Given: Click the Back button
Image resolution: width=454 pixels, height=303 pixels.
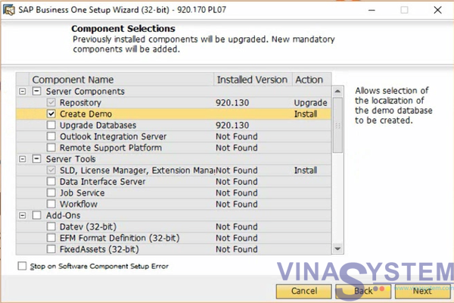Looking at the screenshot, I should pyautogui.click(x=363, y=291).
